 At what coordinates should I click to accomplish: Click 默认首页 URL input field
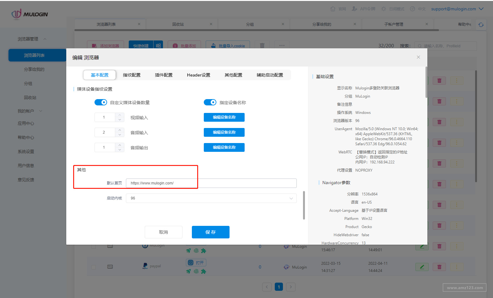point(211,183)
